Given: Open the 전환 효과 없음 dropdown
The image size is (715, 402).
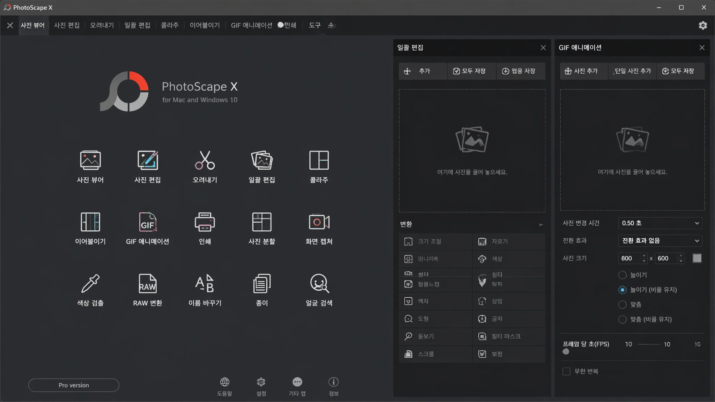Looking at the screenshot, I should point(660,240).
